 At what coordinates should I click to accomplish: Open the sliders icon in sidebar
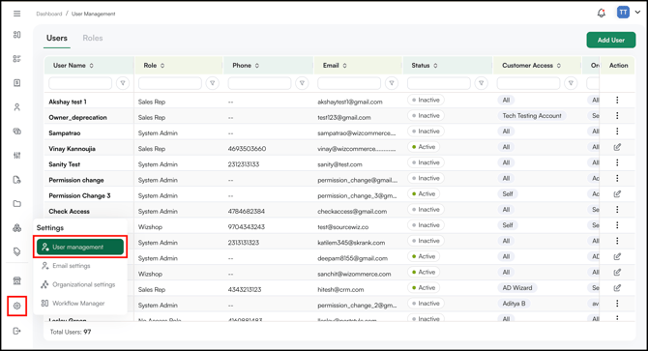(17, 156)
